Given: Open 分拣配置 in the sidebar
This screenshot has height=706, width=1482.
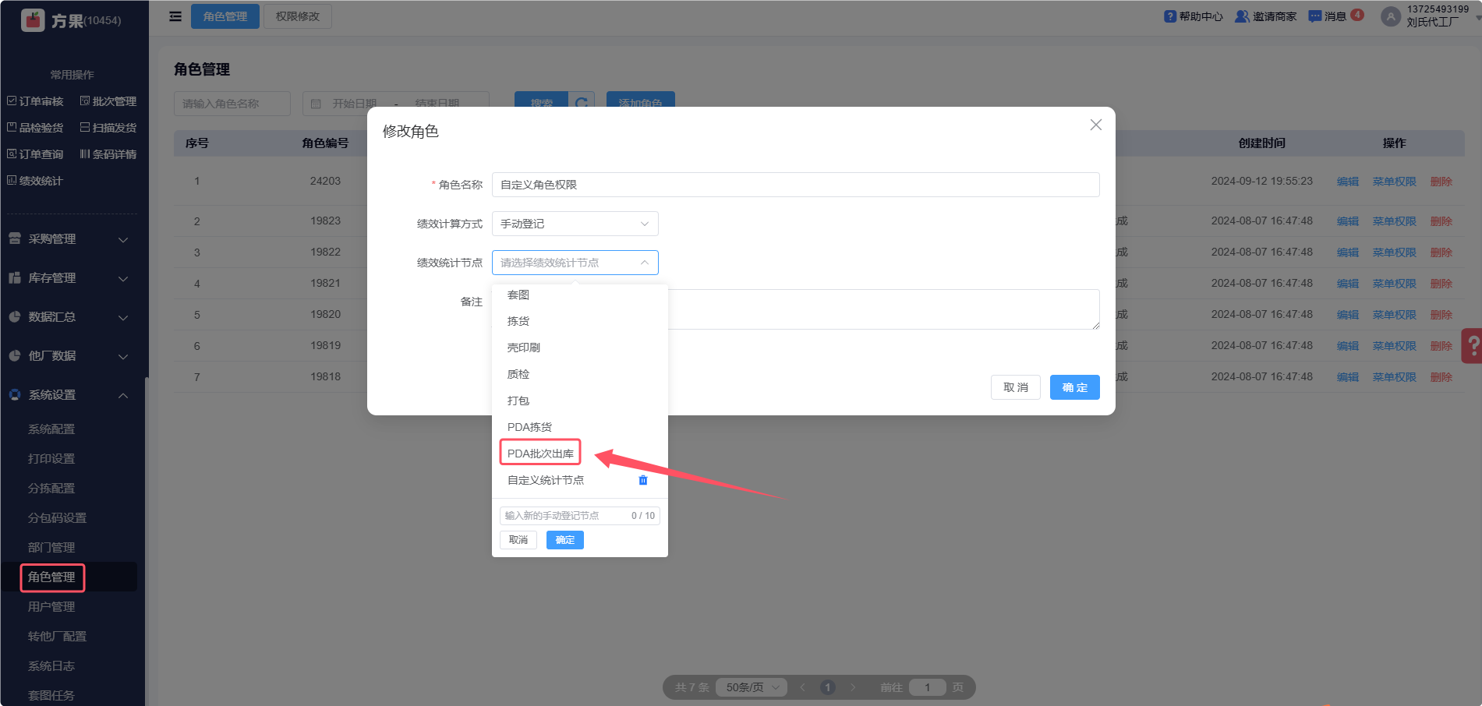Looking at the screenshot, I should pyautogui.click(x=51, y=489).
